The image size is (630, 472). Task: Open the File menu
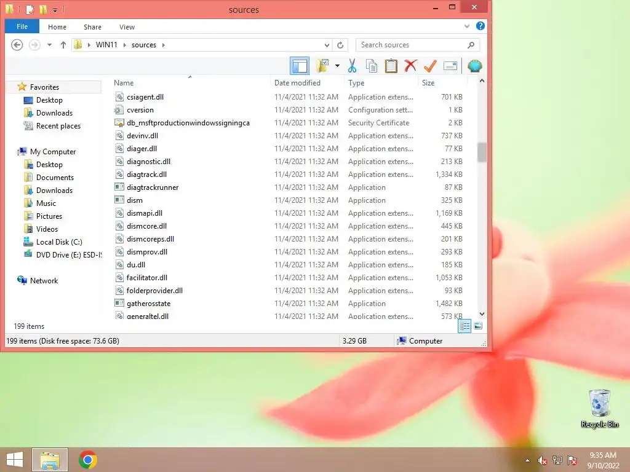coord(22,26)
